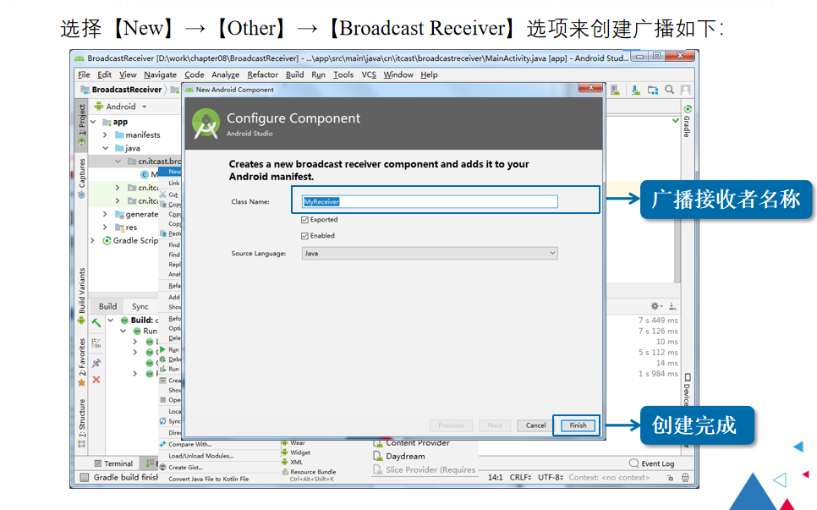Open the Source Language dropdown

[x=430, y=253]
